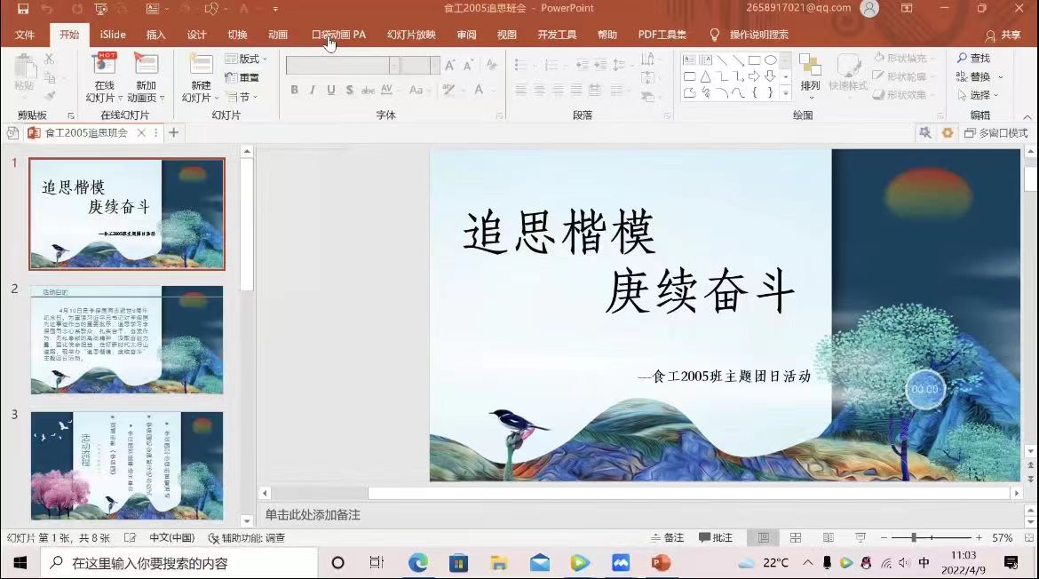Open Microsoft Edge from taskbar
This screenshot has height=579, width=1039.
click(418, 563)
